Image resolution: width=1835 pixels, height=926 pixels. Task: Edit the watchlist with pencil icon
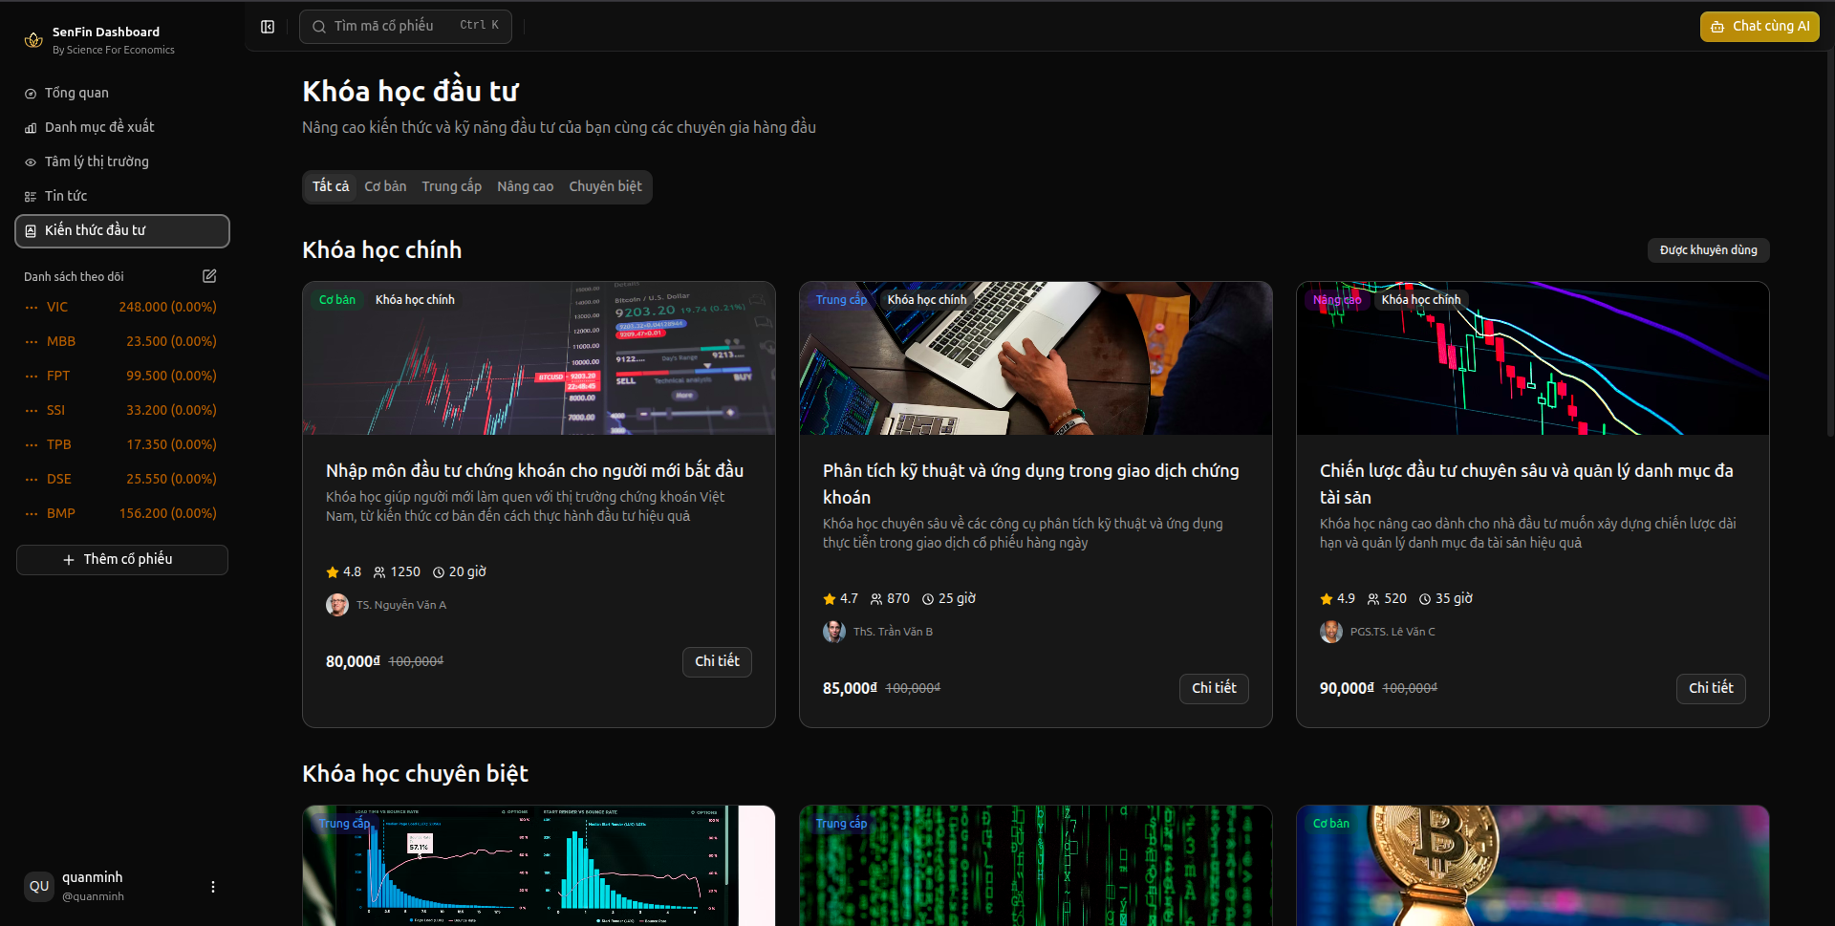(x=209, y=276)
